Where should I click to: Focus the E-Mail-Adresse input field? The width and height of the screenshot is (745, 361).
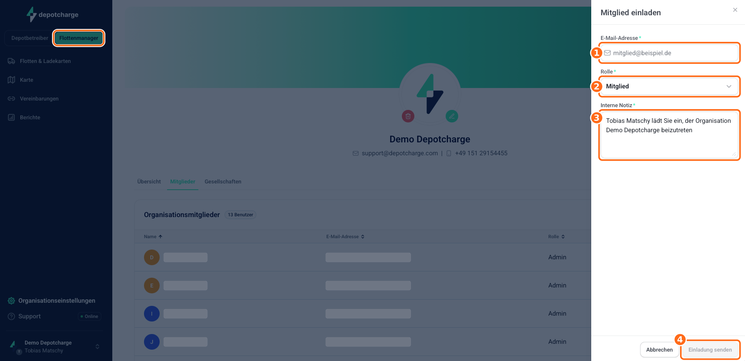669,53
